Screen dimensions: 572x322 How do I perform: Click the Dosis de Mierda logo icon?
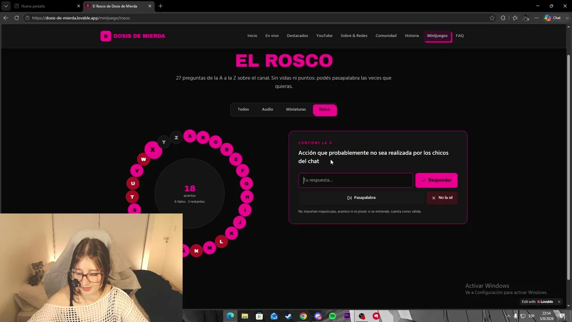[x=105, y=36]
